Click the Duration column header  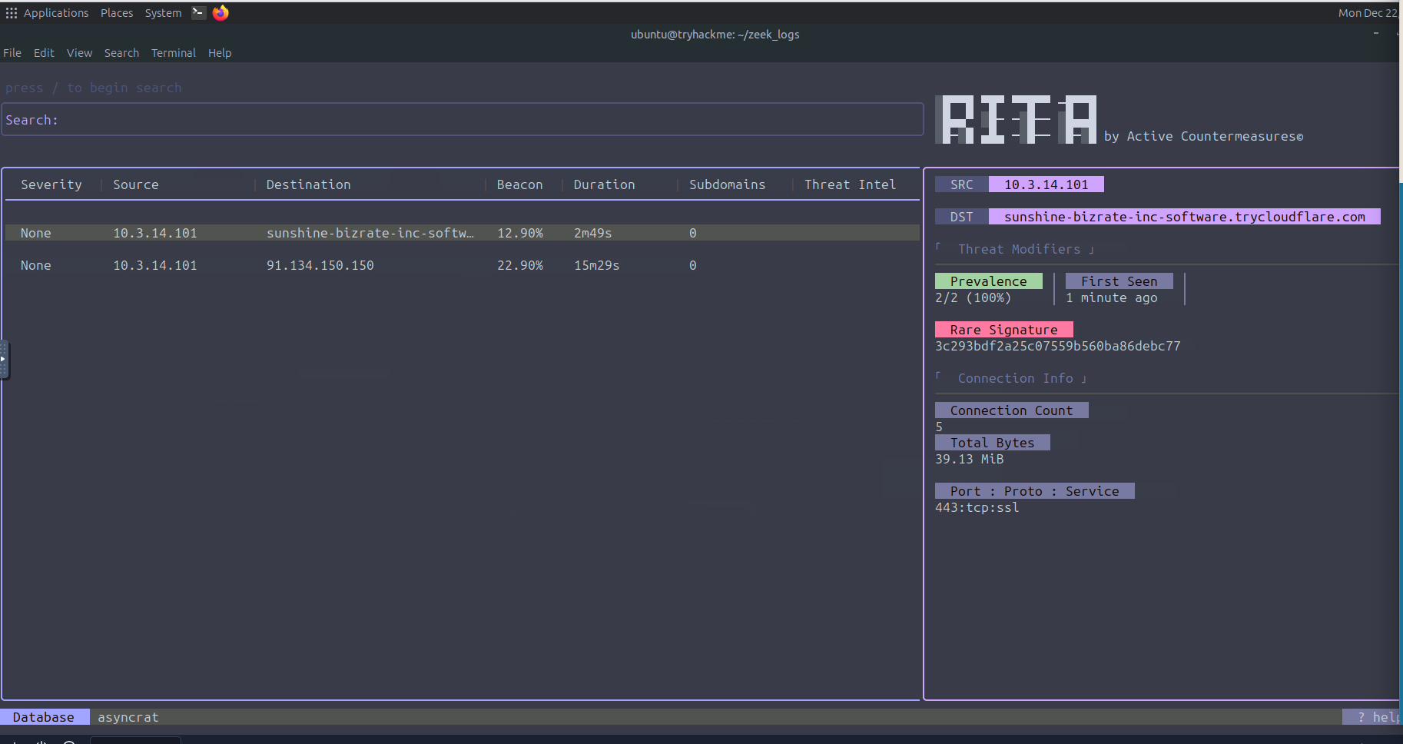pos(604,184)
